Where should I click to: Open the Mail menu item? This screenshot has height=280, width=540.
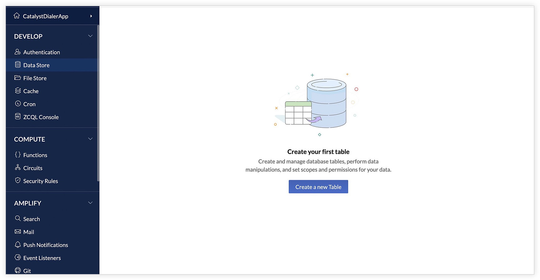click(x=29, y=232)
